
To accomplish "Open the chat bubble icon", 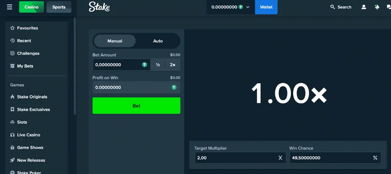I will click(x=388, y=7).
